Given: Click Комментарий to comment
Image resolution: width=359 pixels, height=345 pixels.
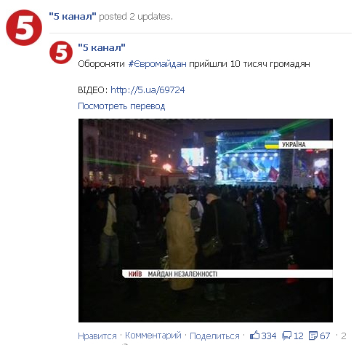Looking at the screenshot, I should pyautogui.click(x=153, y=336).
